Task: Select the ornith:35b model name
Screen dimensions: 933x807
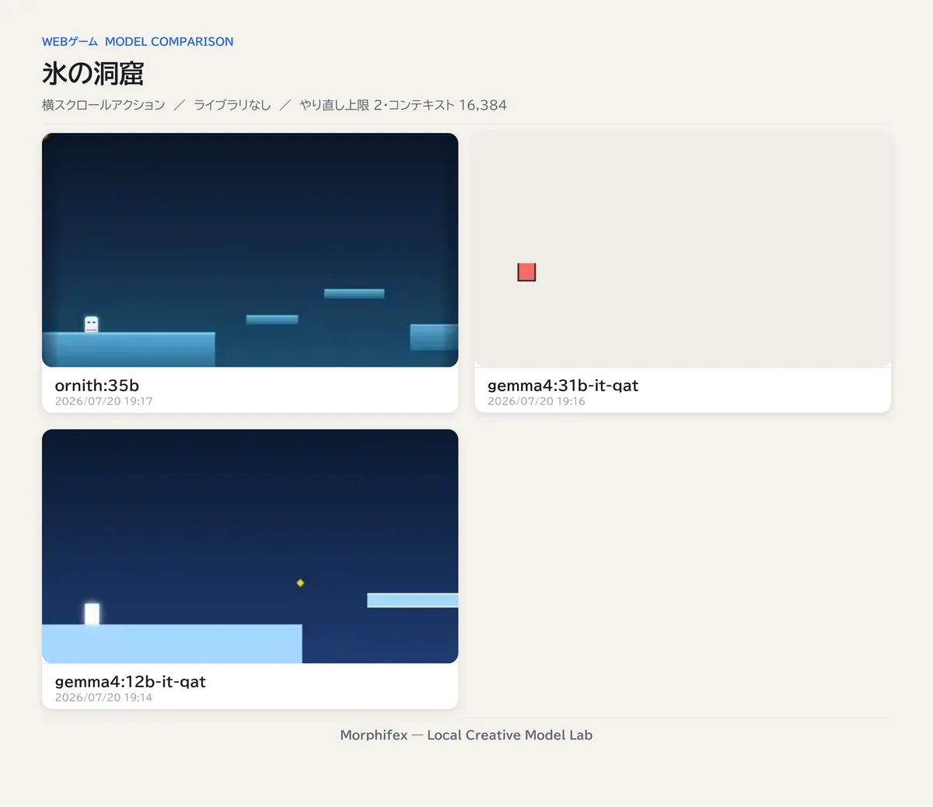Action: [x=97, y=385]
